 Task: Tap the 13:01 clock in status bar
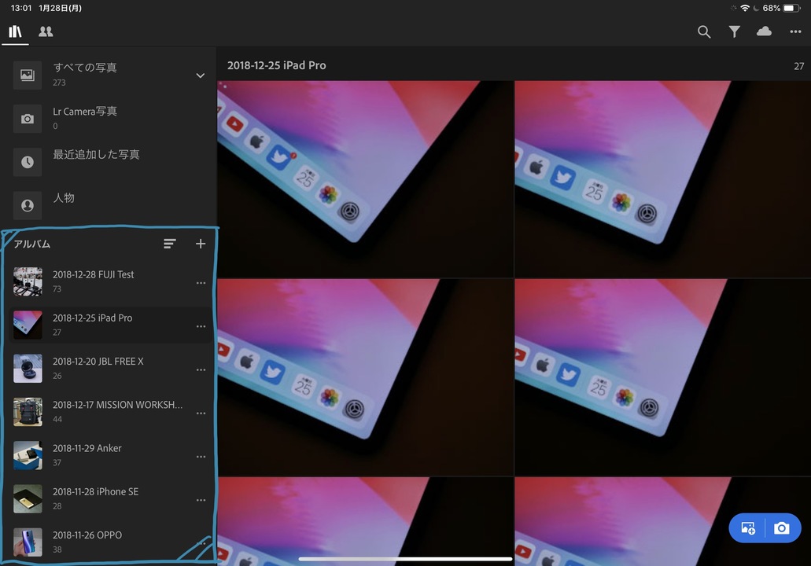21,8
